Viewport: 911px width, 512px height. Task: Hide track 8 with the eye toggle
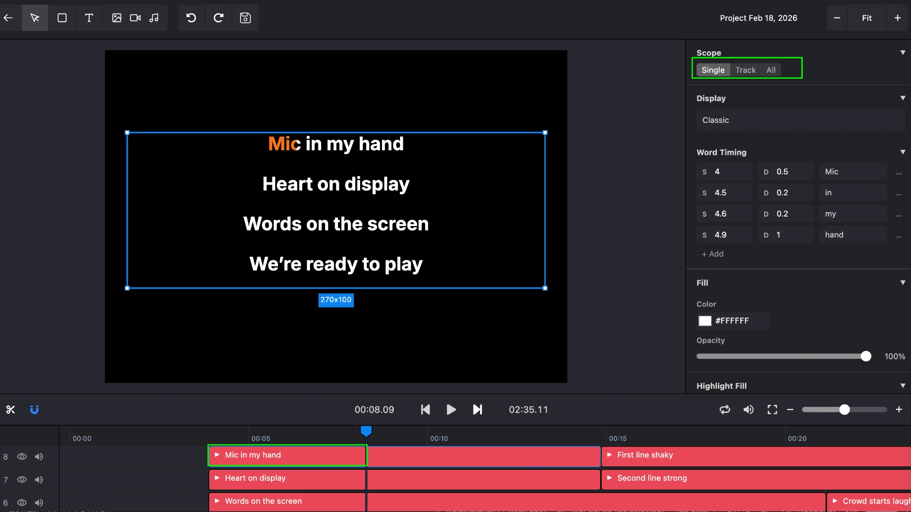point(22,457)
